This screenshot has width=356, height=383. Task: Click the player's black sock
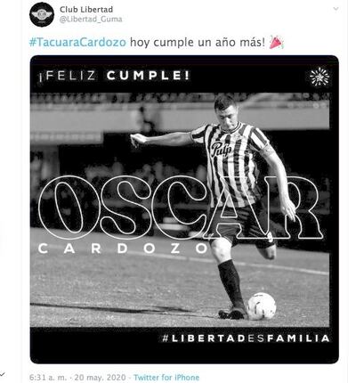point(231,283)
